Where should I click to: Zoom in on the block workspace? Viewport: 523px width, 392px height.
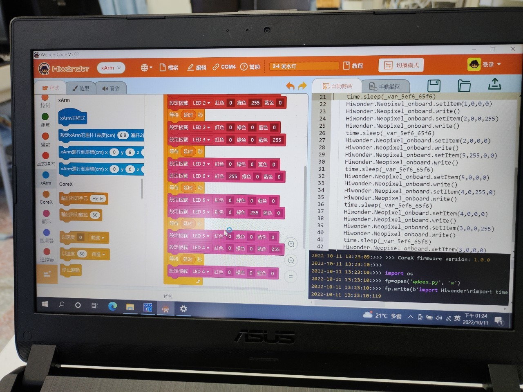pyautogui.click(x=291, y=244)
